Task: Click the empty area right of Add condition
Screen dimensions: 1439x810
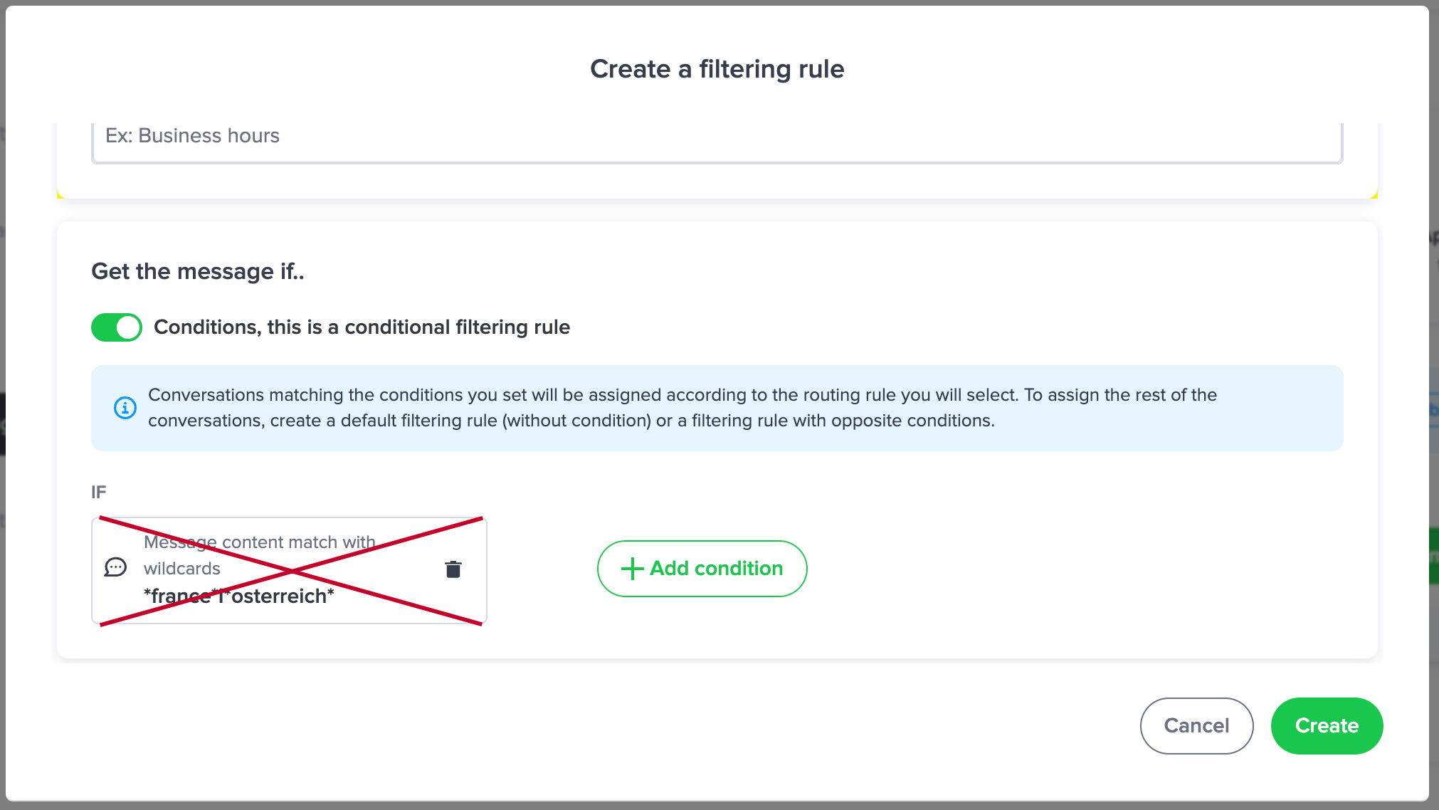Action: coord(1068,569)
